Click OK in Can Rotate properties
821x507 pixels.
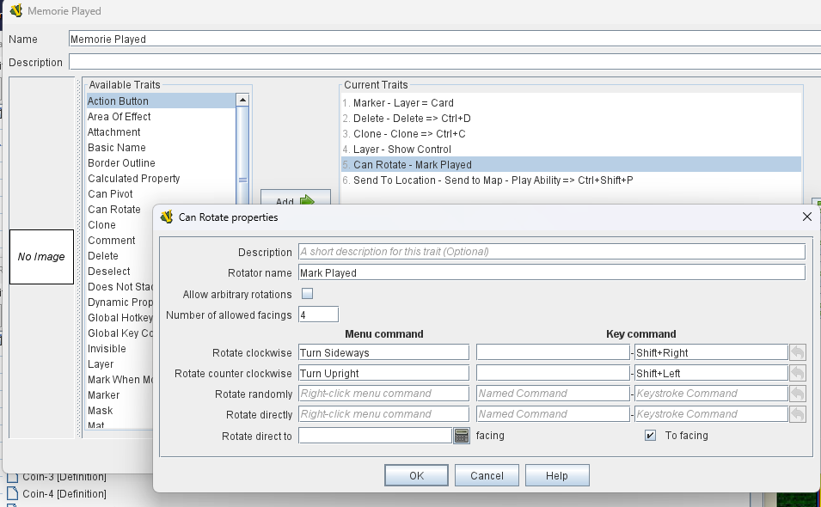pos(416,475)
